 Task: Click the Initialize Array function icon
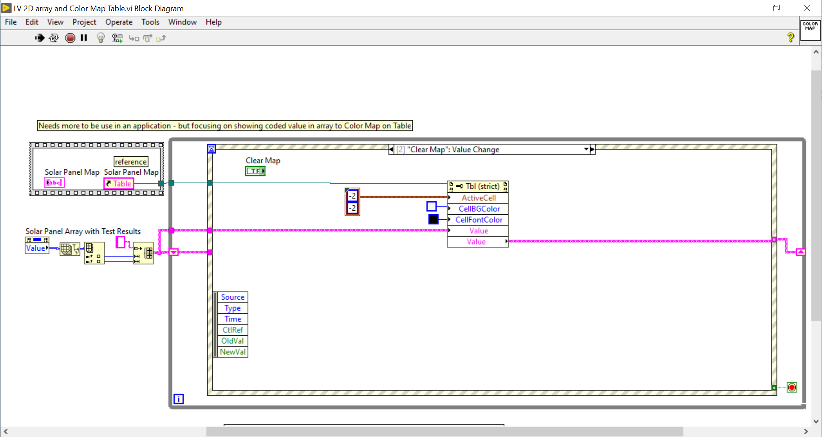click(143, 253)
